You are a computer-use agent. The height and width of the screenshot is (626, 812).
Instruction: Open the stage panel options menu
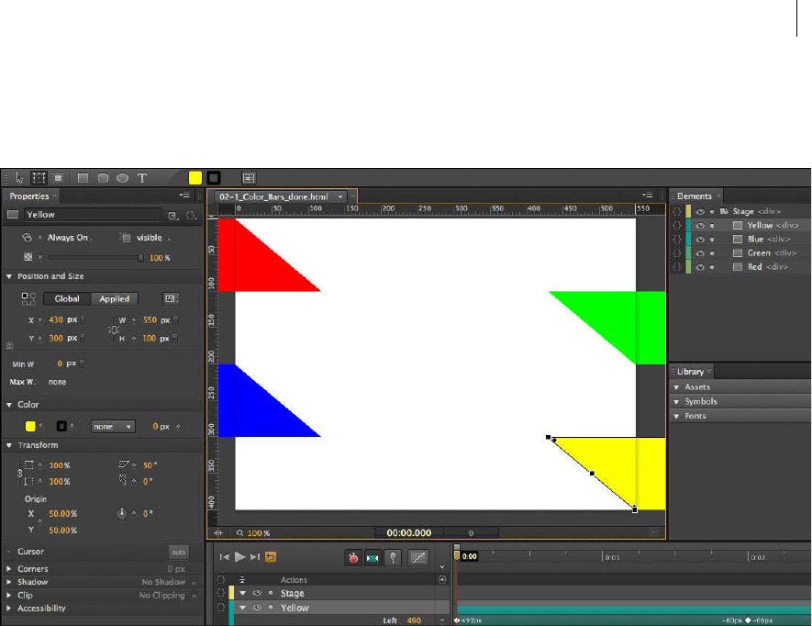(x=648, y=196)
